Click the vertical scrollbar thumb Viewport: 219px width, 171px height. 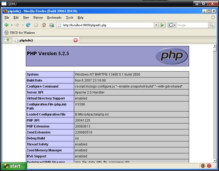point(215,49)
